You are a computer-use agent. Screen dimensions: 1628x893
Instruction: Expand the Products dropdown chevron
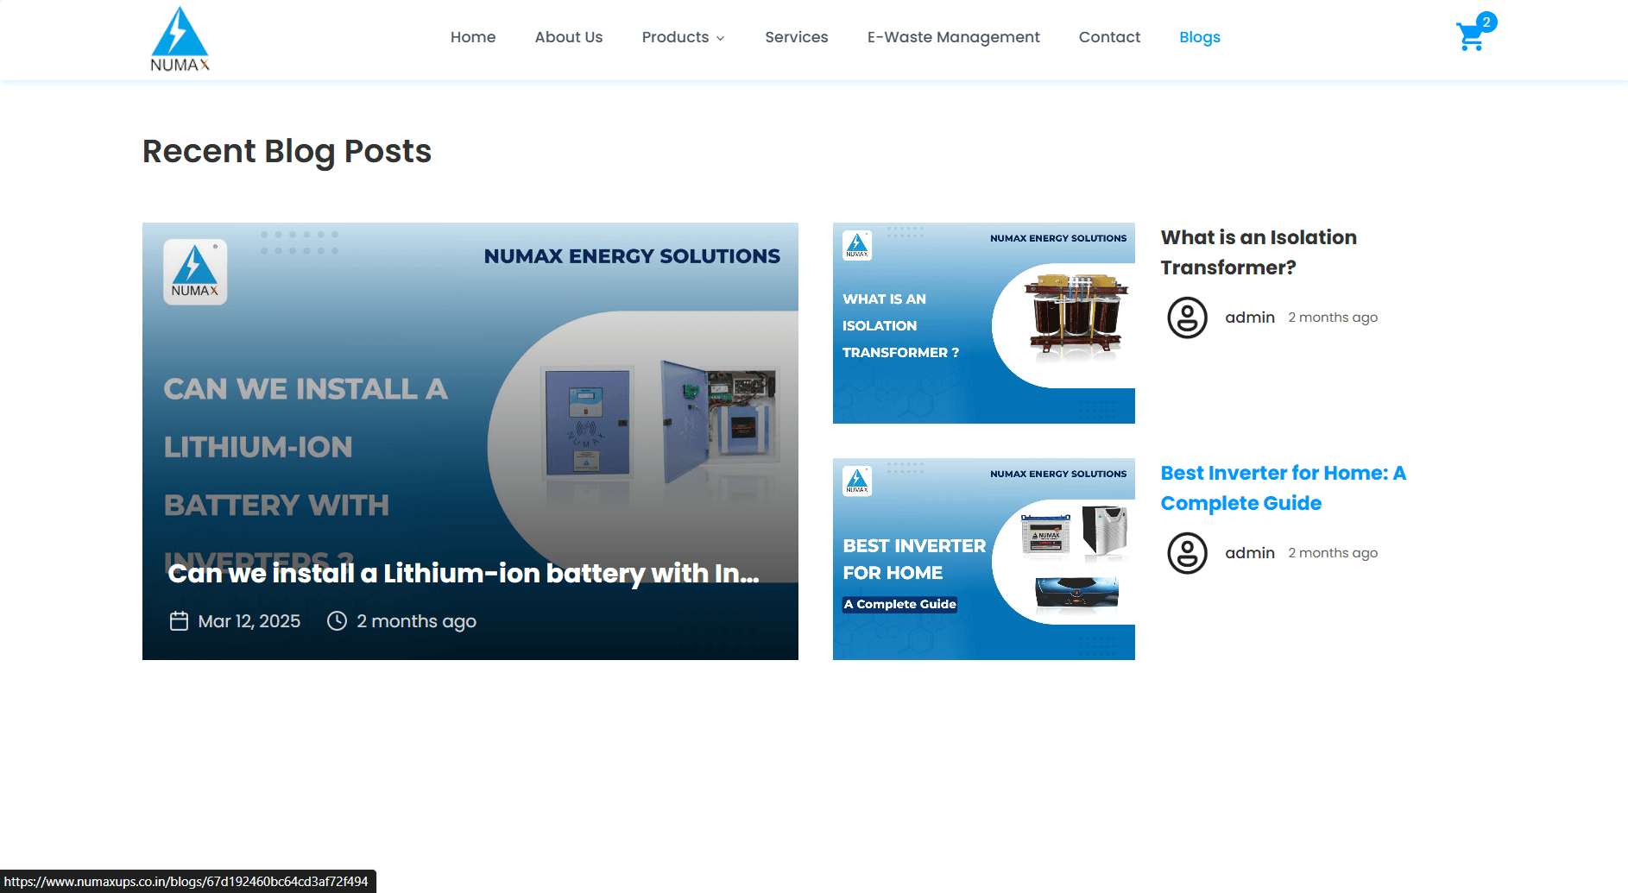720,38
